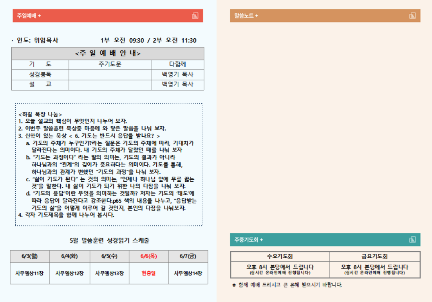Click the 6/7(금) schedule column header

188,256
